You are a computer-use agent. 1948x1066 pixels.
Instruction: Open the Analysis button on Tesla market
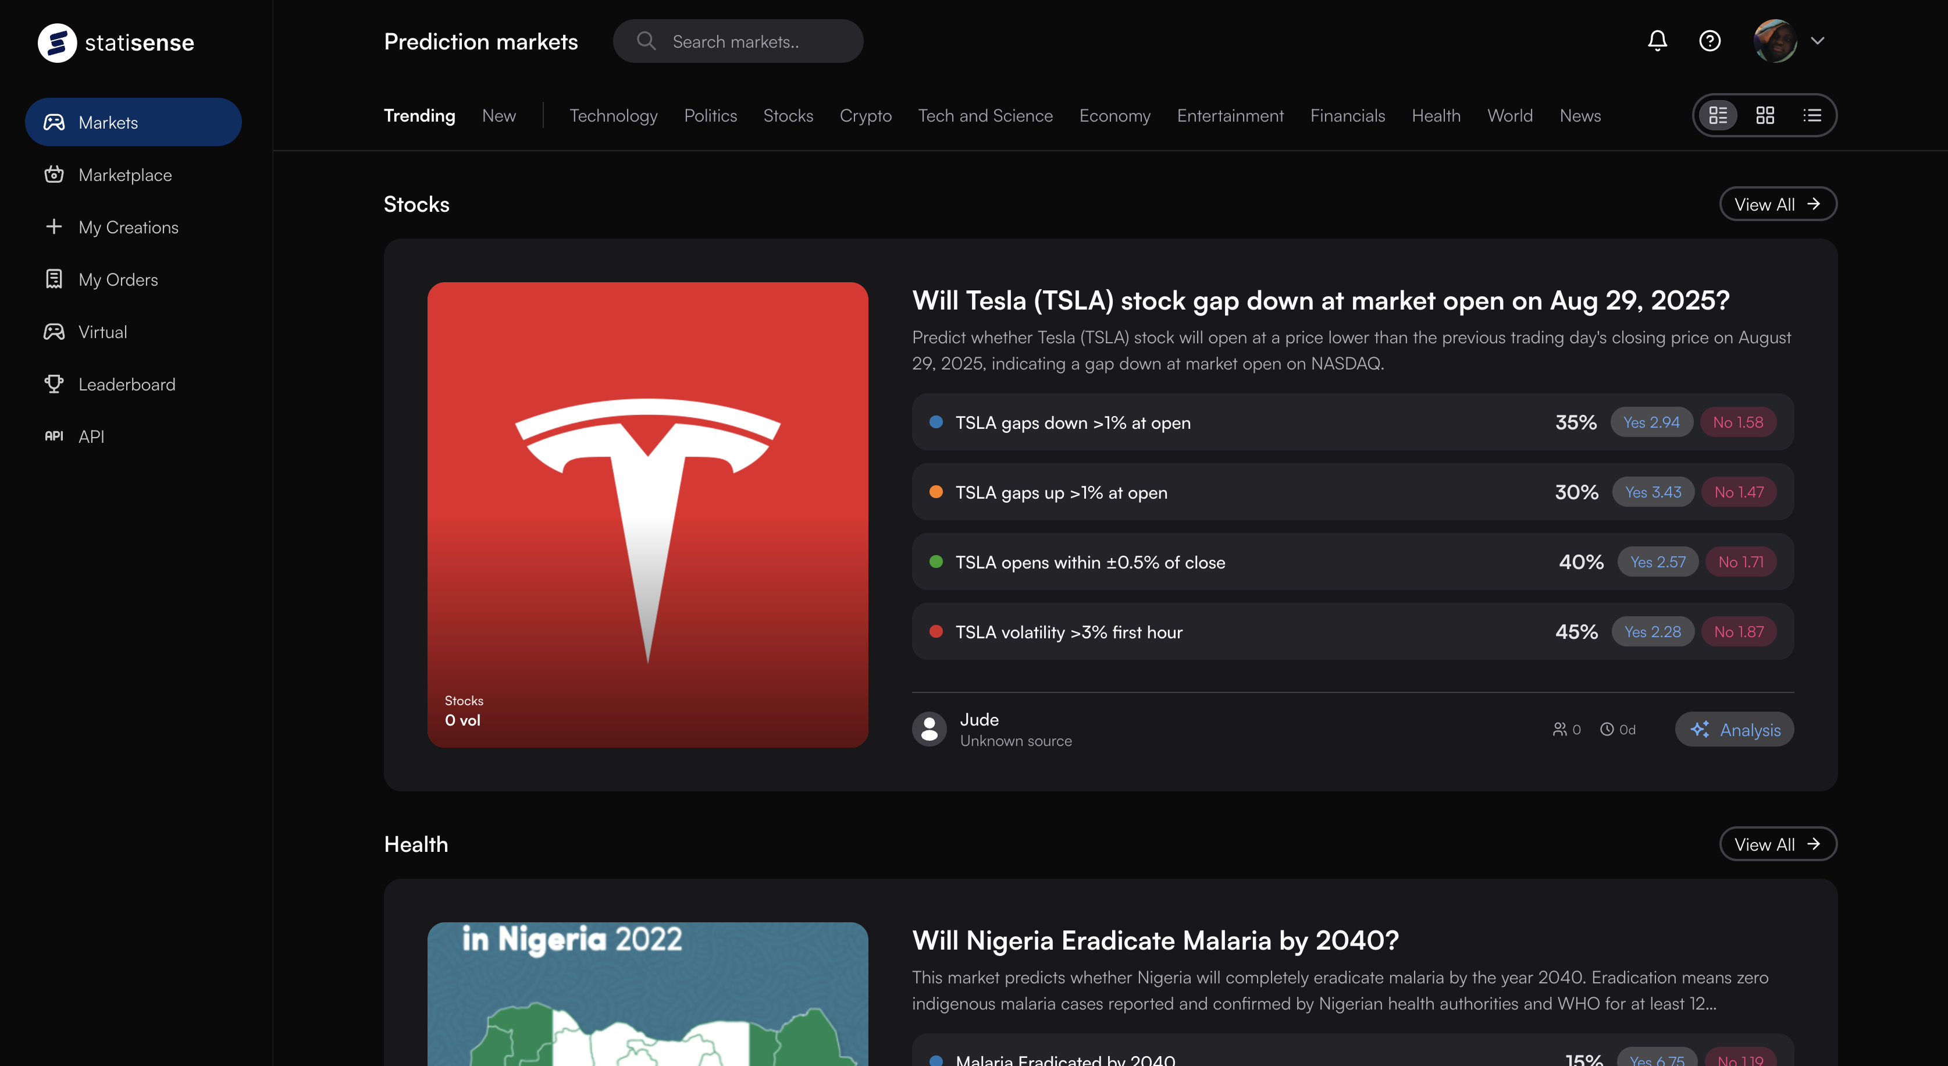[x=1734, y=729]
